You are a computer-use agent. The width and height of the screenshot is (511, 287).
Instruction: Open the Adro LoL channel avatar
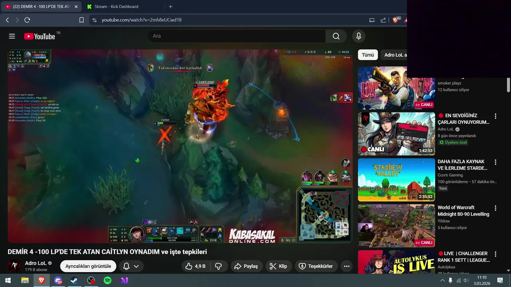15,266
